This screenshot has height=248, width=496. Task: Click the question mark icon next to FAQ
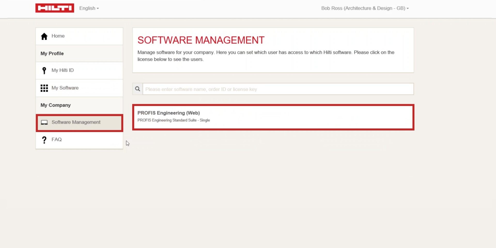44,140
